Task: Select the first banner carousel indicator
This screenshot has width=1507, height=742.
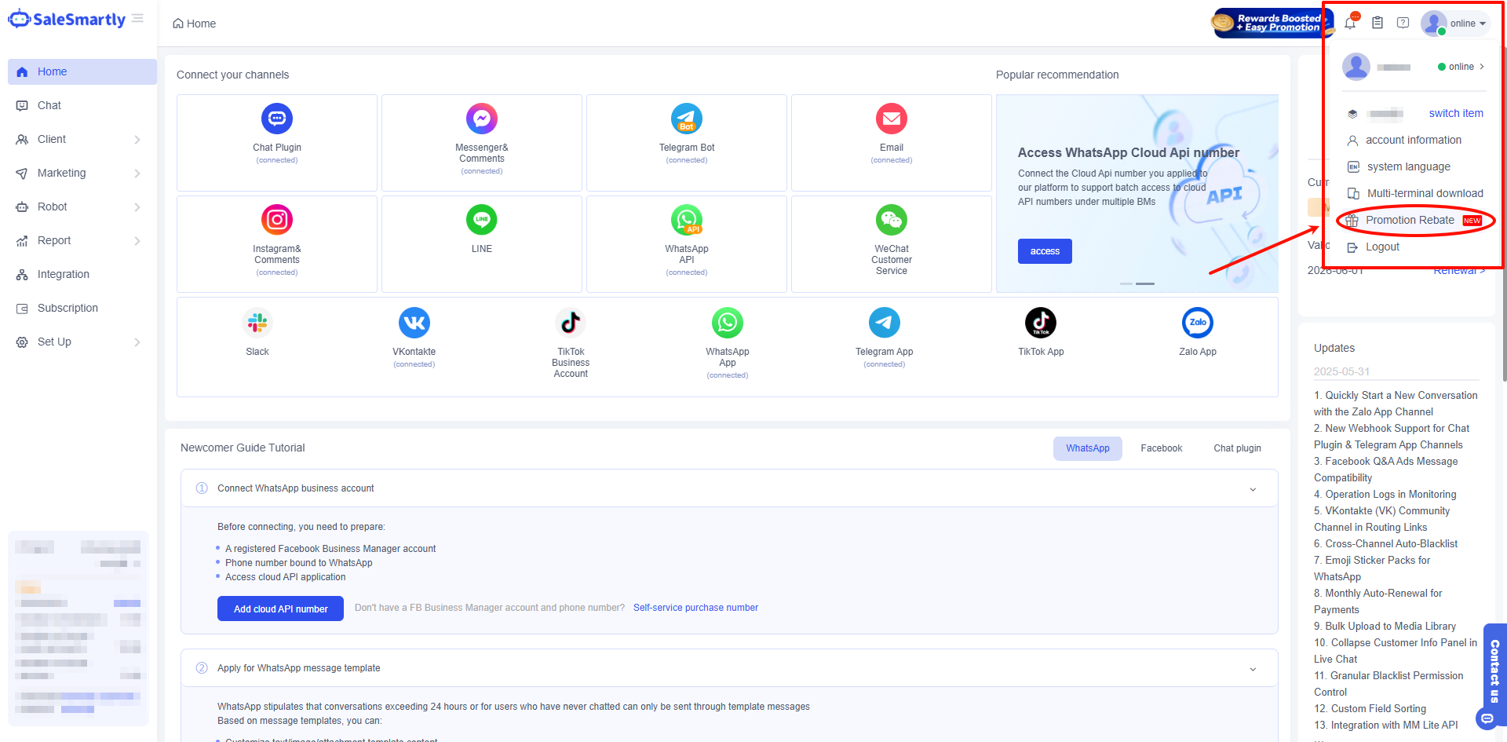Action: (x=1126, y=283)
